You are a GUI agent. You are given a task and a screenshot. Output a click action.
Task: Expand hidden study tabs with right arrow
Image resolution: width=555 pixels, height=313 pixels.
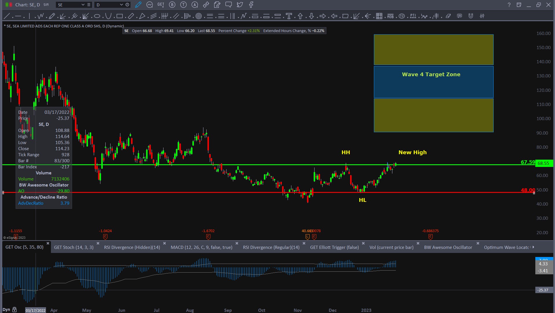tap(533, 247)
